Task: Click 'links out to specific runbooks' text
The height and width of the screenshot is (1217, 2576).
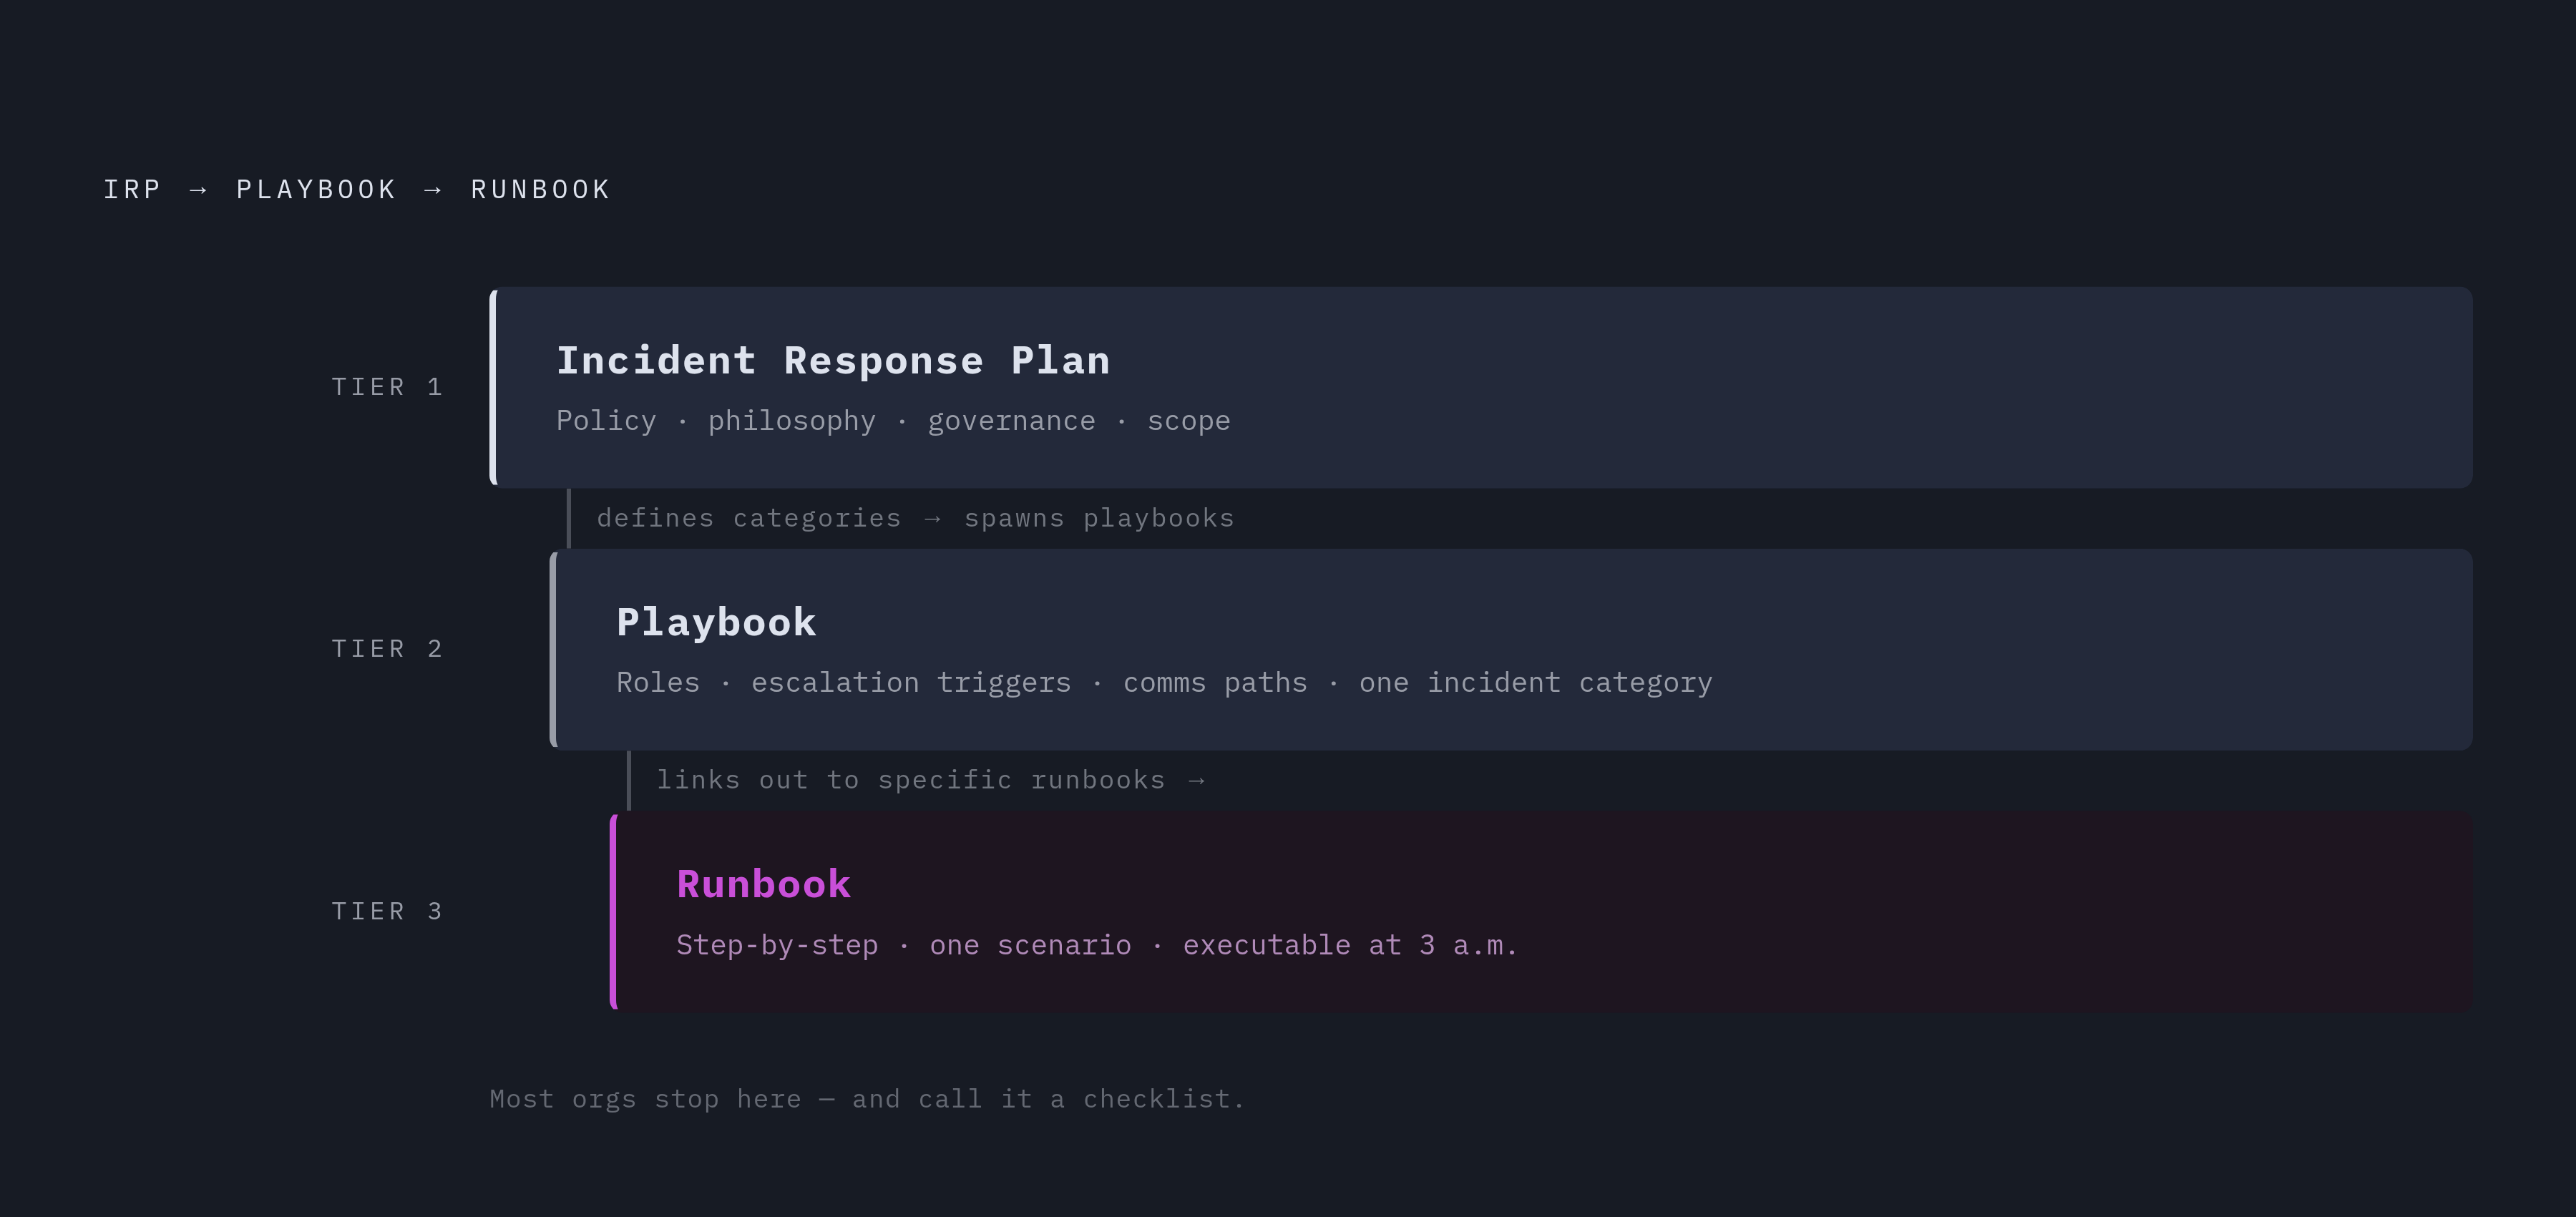Action: coord(931,780)
